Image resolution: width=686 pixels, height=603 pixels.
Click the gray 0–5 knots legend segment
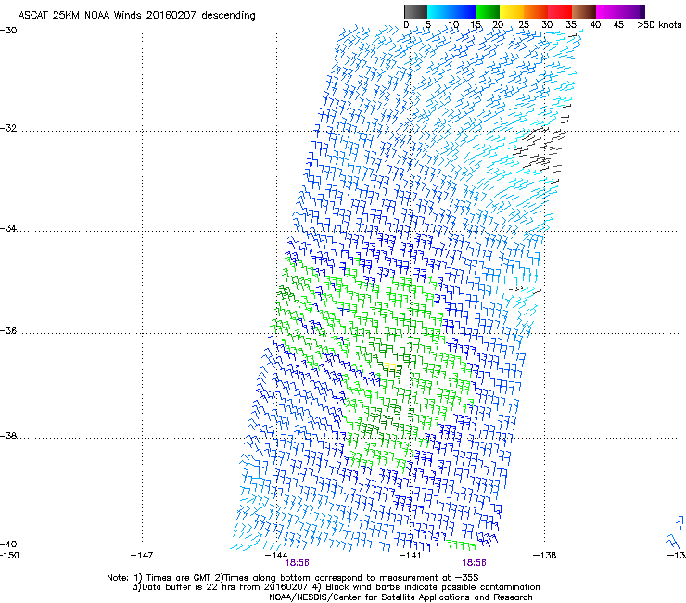tap(415, 11)
